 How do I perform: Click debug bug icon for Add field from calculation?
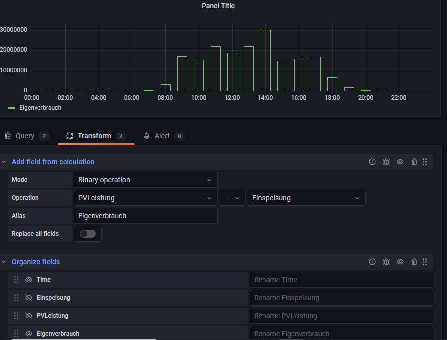coord(386,162)
